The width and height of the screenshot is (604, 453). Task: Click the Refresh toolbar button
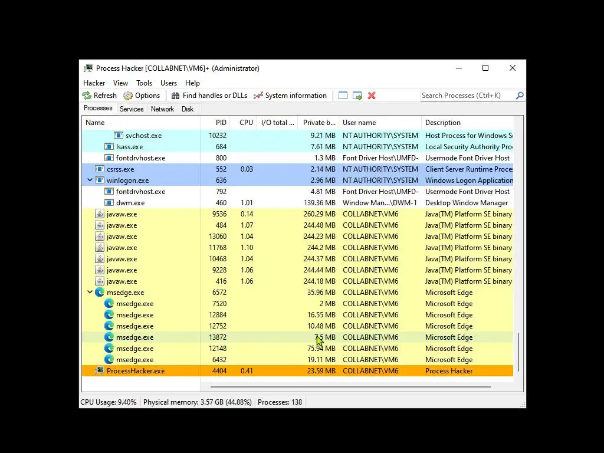[99, 96]
